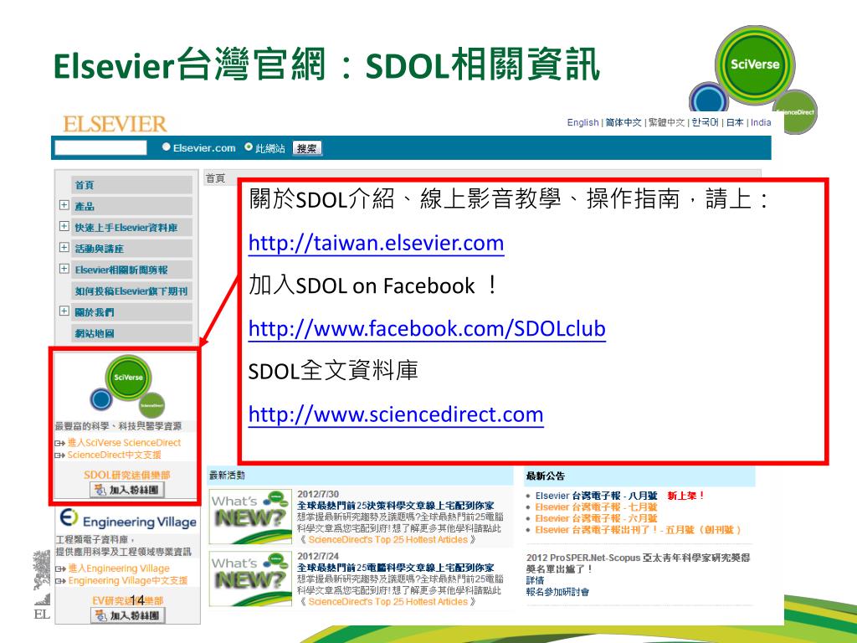This screenshot has width=857, height=643.
Task: Click the ELSEVIER logo in the page header
Action: [x=115, y=124]
